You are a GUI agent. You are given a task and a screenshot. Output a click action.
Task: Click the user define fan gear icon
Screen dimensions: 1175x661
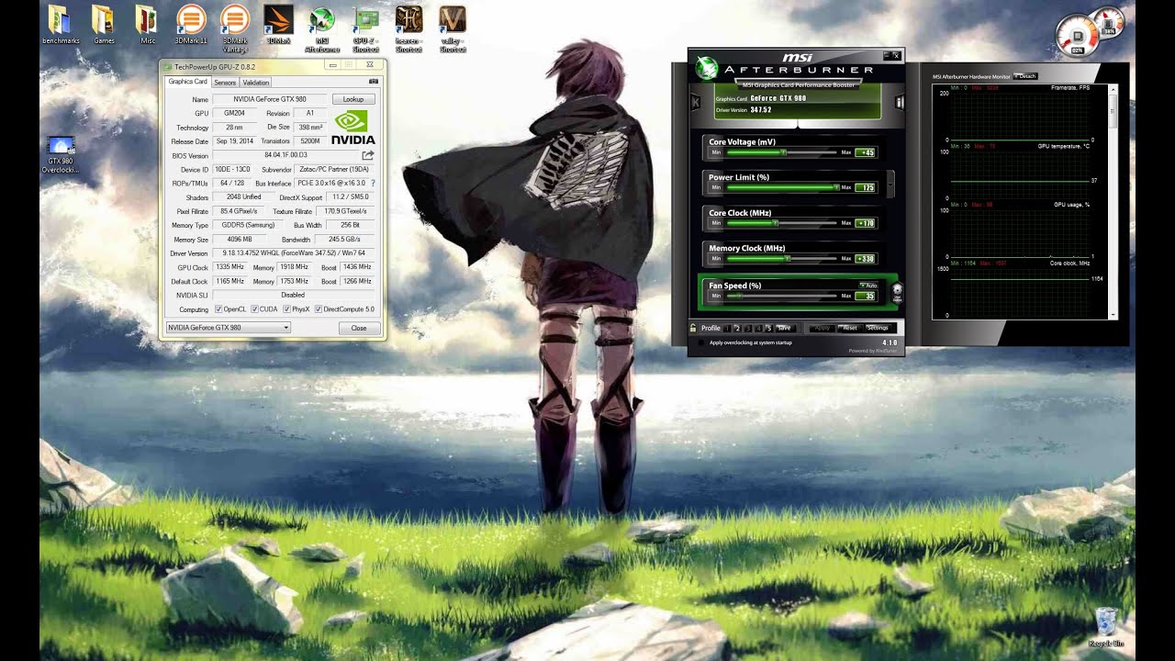point(897,291)
